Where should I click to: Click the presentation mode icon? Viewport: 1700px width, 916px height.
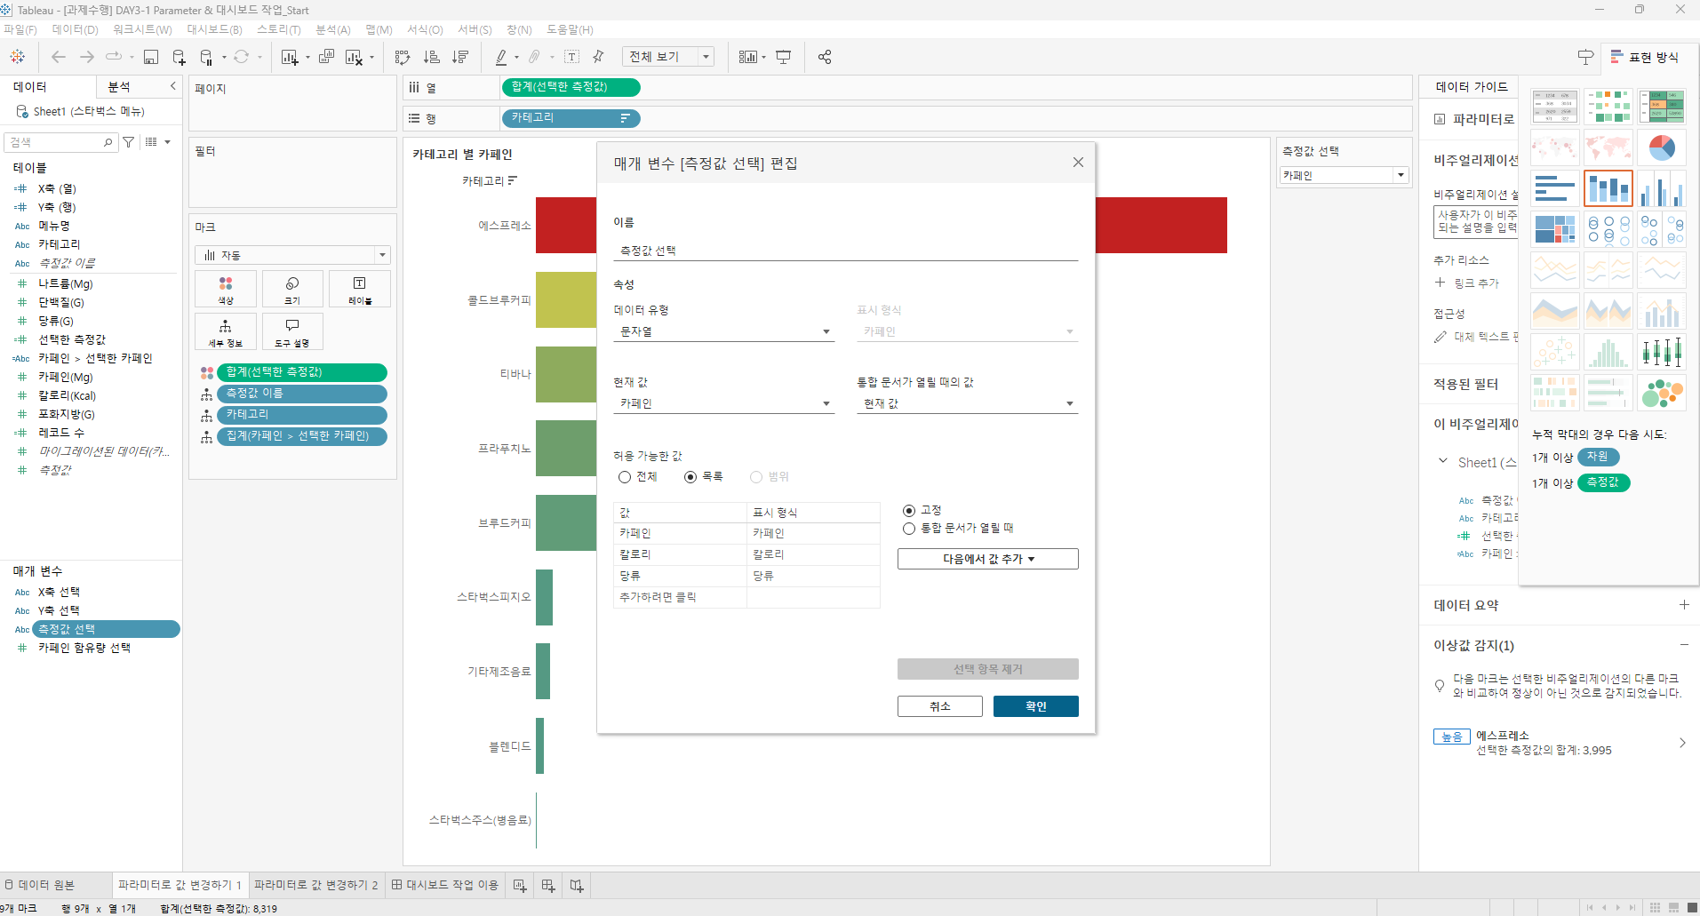point(783,57)
